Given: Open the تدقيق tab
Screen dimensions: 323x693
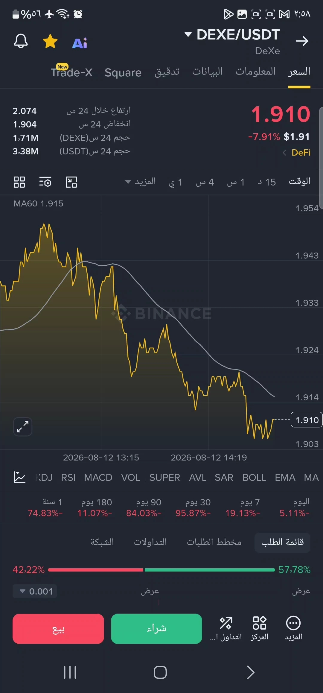Looking at the screenshot, I should (167, 72).
